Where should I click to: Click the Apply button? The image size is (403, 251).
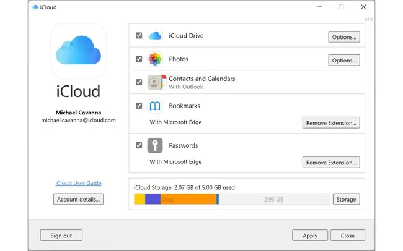tap(310, 236)
